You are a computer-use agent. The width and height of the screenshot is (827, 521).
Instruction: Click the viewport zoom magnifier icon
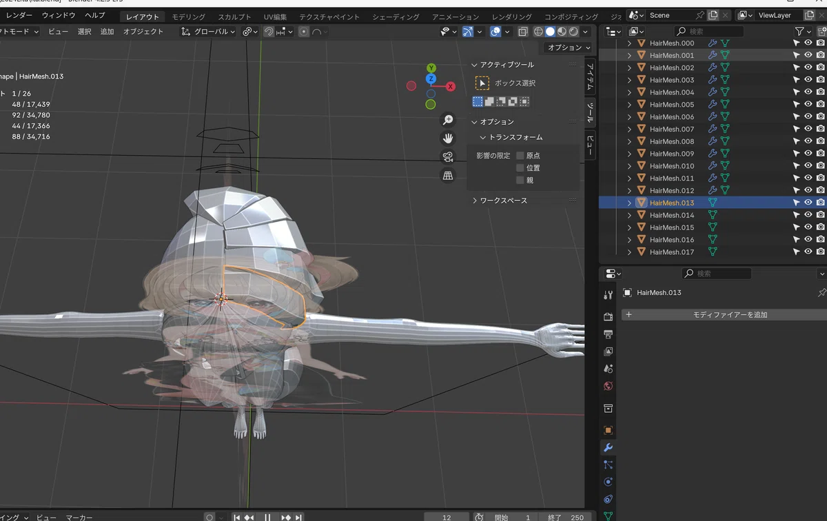coord(448,120)
